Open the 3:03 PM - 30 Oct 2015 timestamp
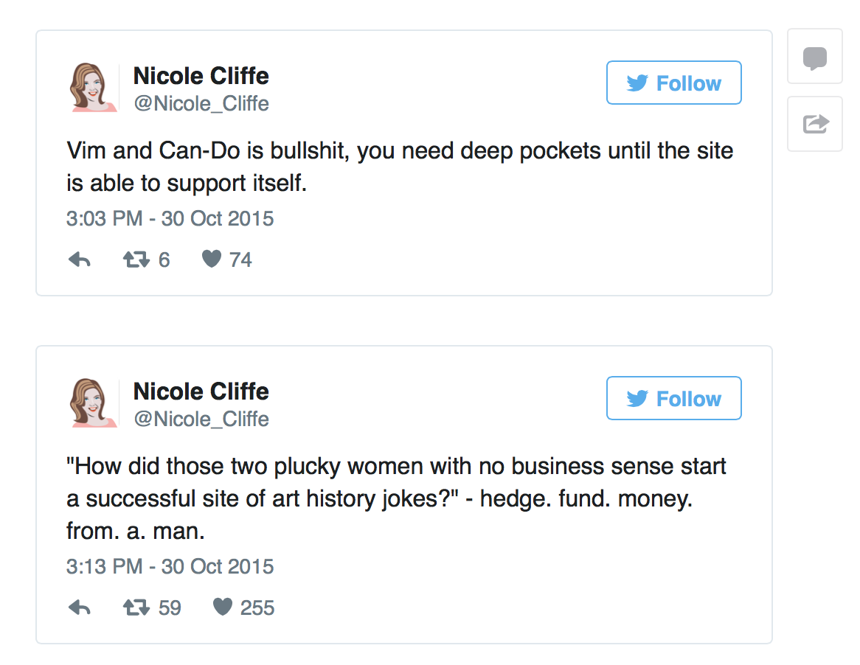Image resolution: width=860 pixels, height=665 pixels. [x=170, y=219]
